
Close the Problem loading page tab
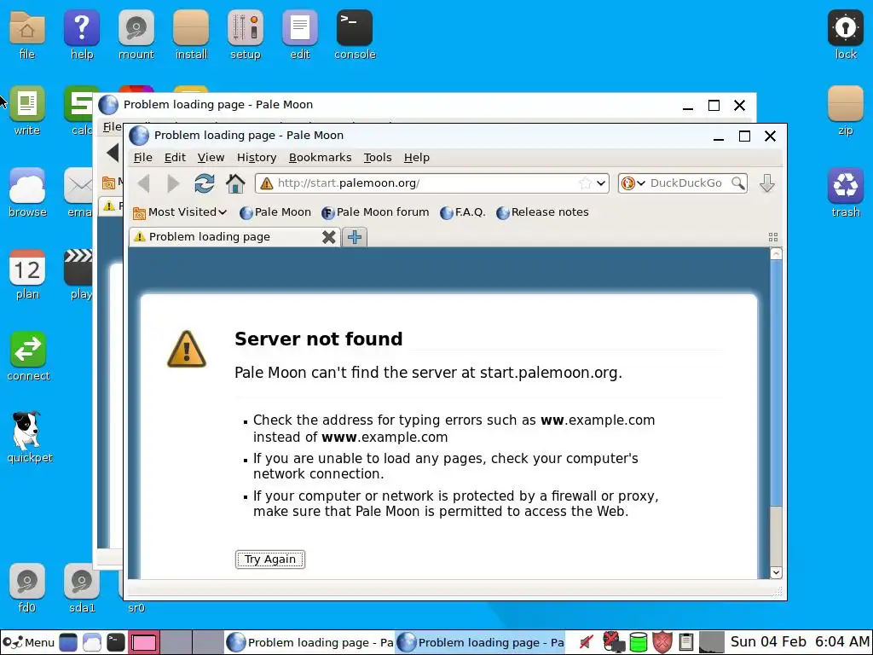(x=328, y=237)
